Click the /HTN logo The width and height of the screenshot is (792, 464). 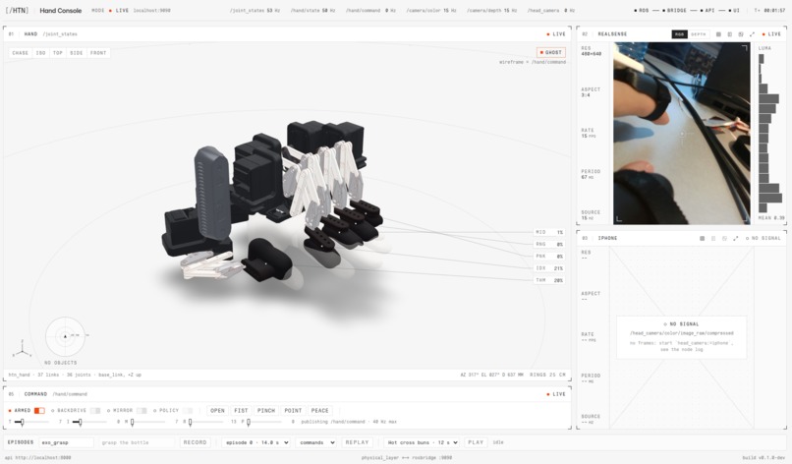tap(17, 10)
